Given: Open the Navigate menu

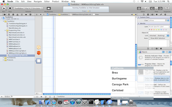Looking at the screenshot, I should pyautogui.click(x=38, y=1).
